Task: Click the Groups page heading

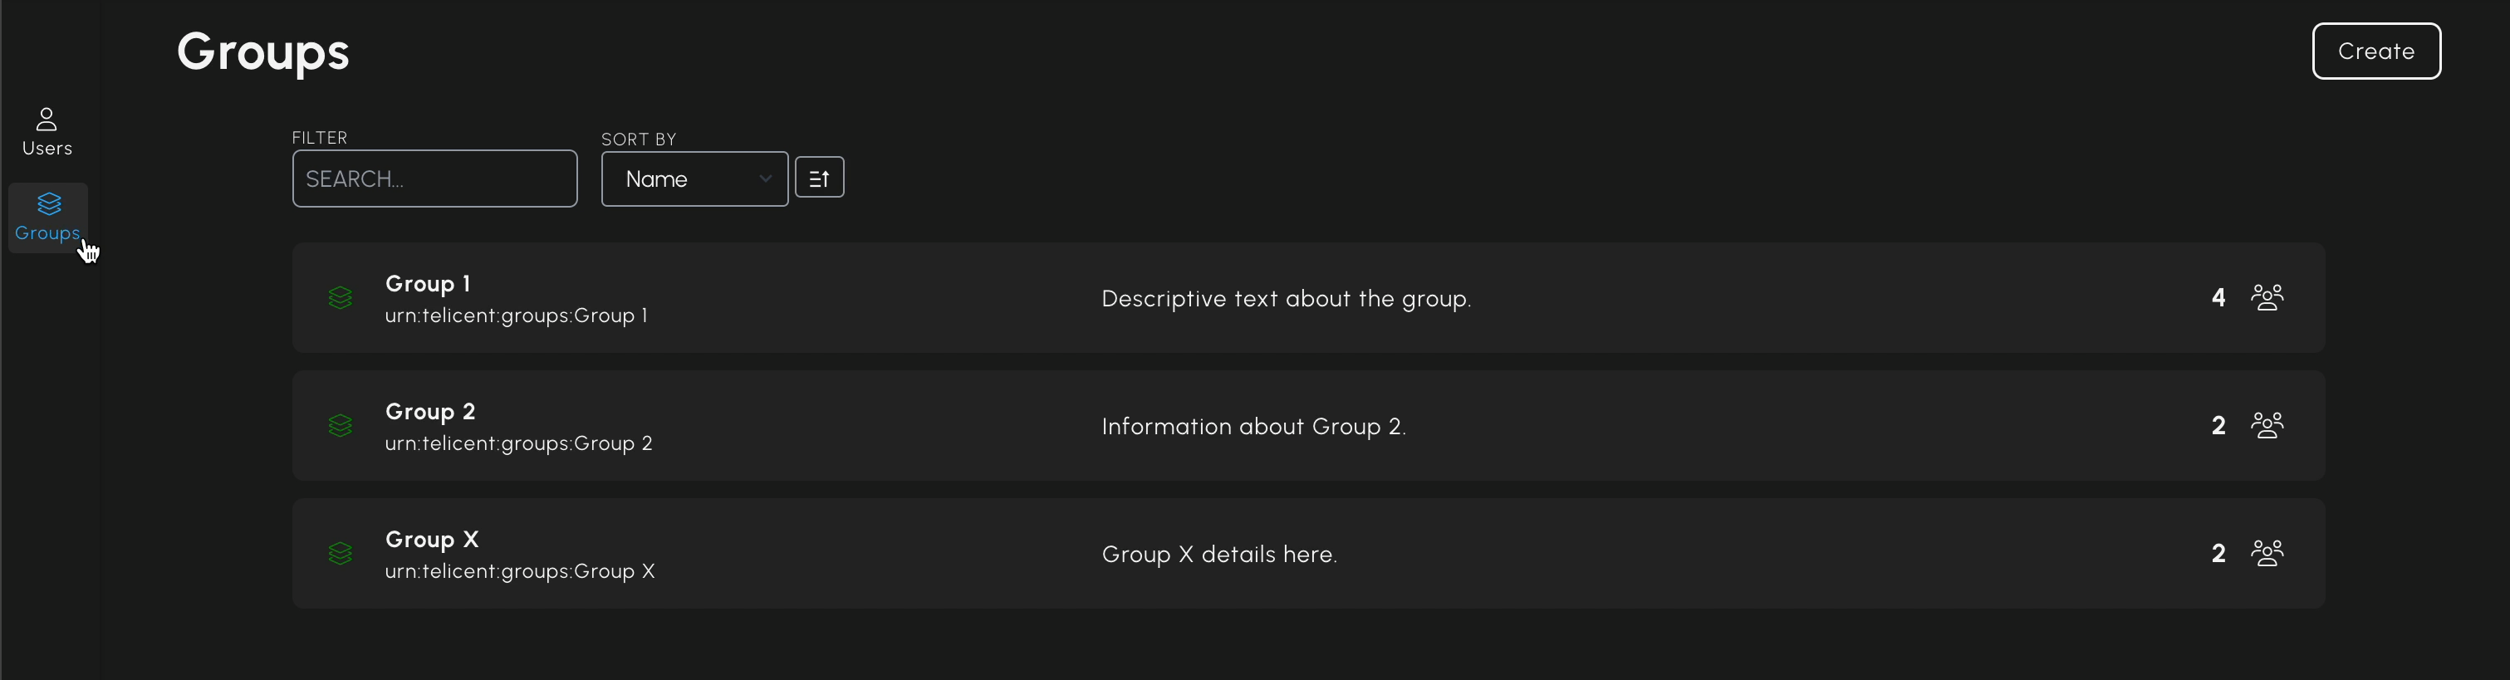Action: pyautogui.click(x=263, y=51)
